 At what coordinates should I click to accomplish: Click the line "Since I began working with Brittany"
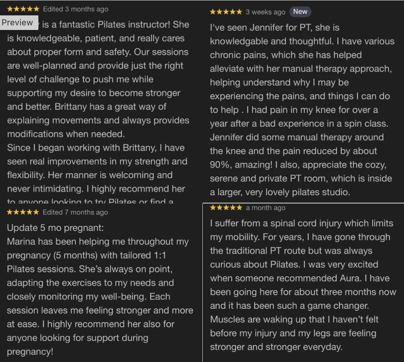pos(96,148)
